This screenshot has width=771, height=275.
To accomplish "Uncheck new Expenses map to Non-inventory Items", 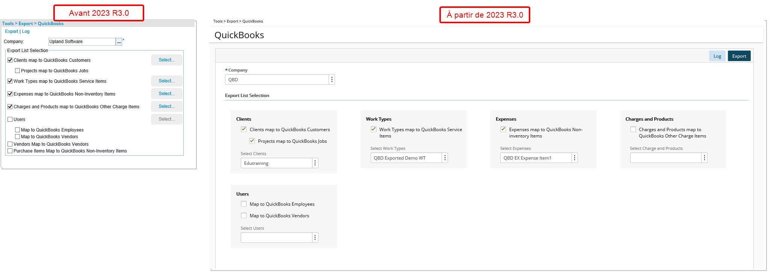I will [x=503, y=129].
